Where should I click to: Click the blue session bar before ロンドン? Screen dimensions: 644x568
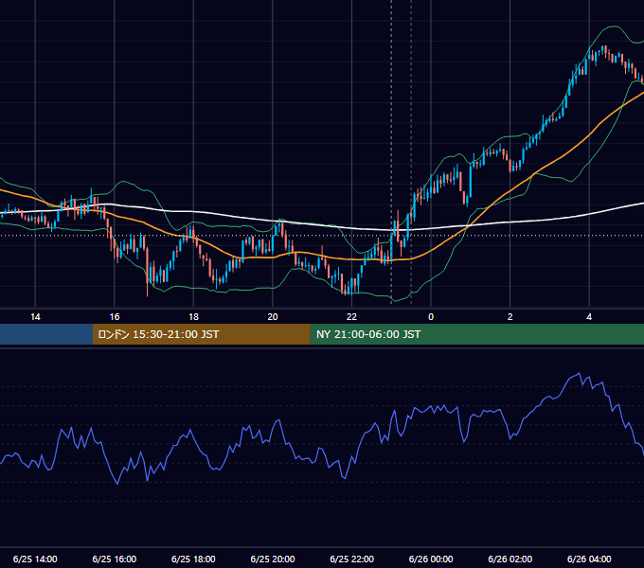(x=46, y=334)
